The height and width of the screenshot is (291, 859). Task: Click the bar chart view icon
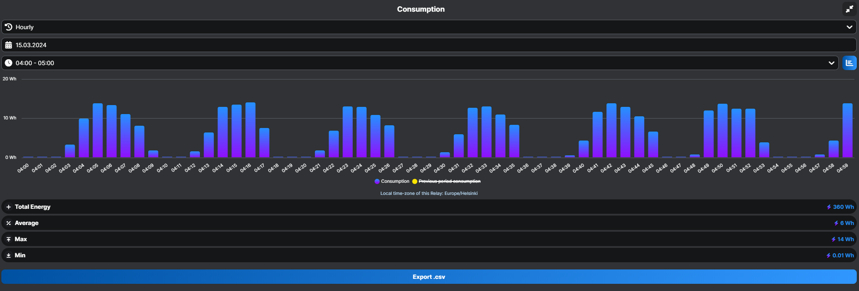(x=849, y=63)
